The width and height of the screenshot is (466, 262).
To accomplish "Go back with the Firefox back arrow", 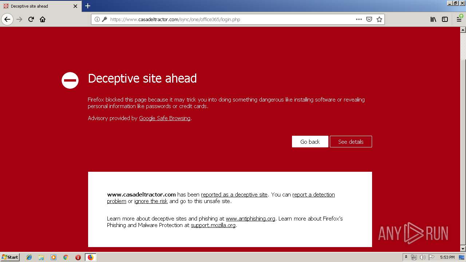I will (7, 19).
